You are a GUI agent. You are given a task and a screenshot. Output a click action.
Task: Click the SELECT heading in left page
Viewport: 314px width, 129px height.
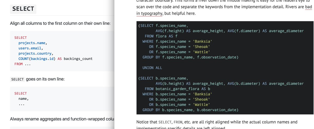[23, 9]
